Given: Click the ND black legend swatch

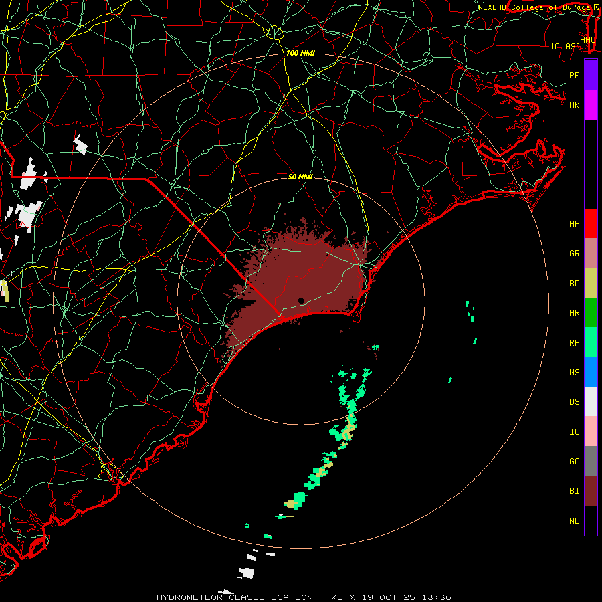Looking at the screenshot, I should (591, 520).
